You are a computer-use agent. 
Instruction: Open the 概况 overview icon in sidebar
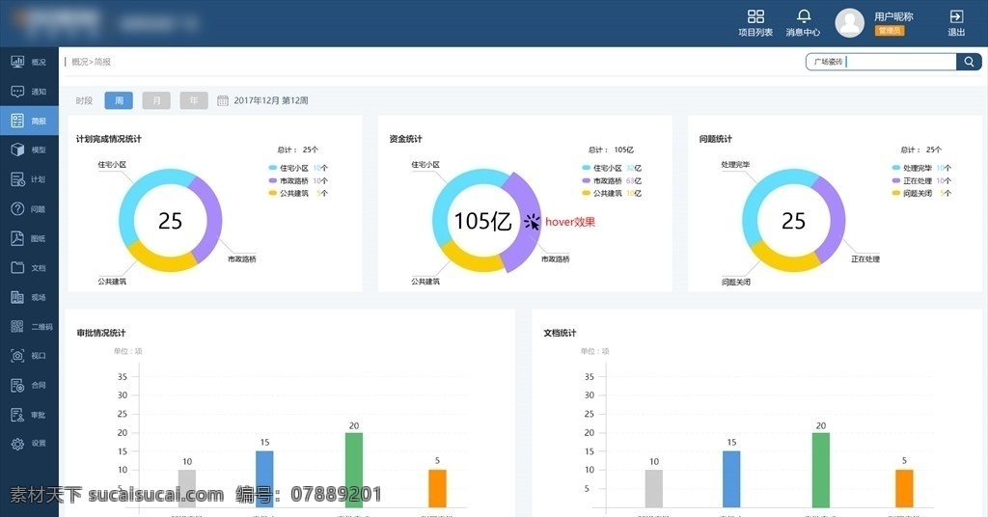[x=17, y=62]
